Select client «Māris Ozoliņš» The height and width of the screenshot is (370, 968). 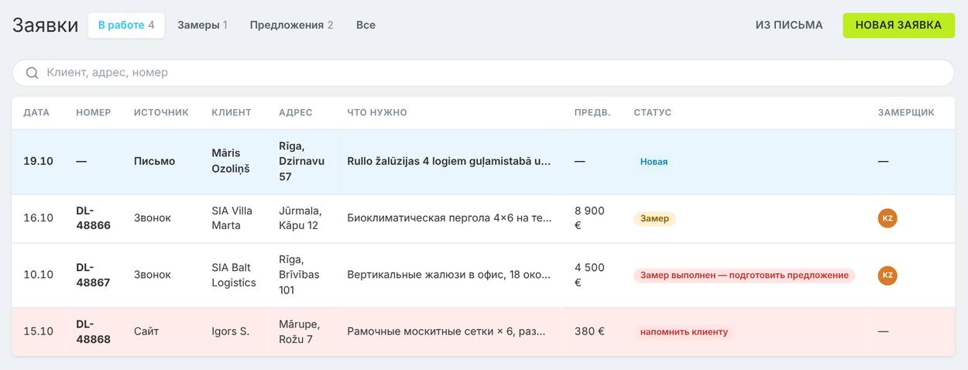click(x=231, y=161)
